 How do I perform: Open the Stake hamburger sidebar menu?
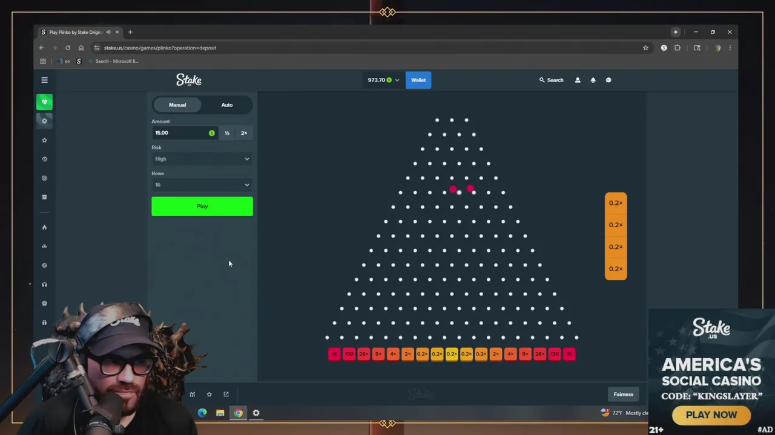click(44, 80)
